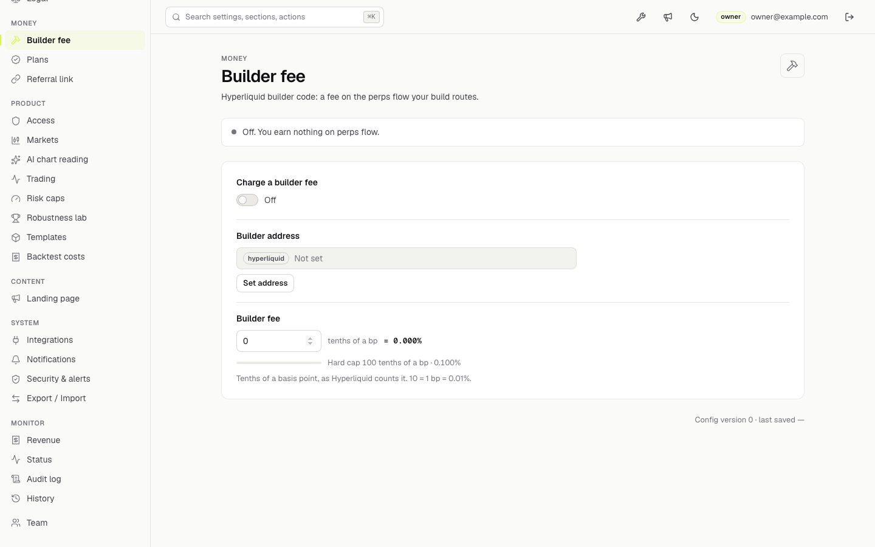The height and width of the screenshot is (547, 875).
Task: Click the plug icon next to Integrations
Action: [16, 340]
